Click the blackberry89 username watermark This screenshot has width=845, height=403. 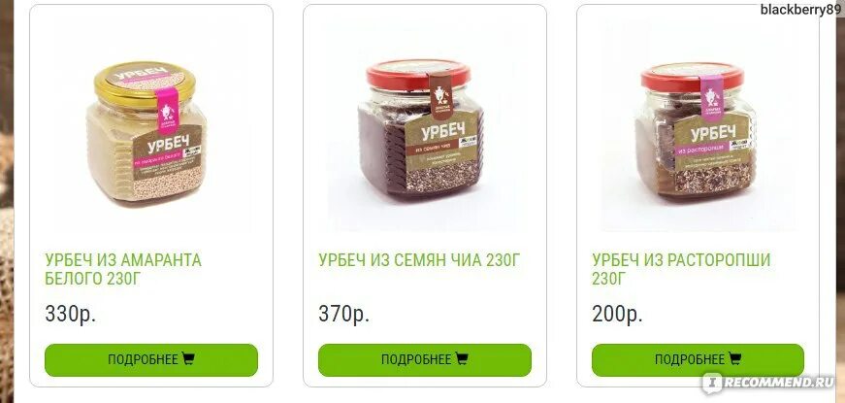802,9
